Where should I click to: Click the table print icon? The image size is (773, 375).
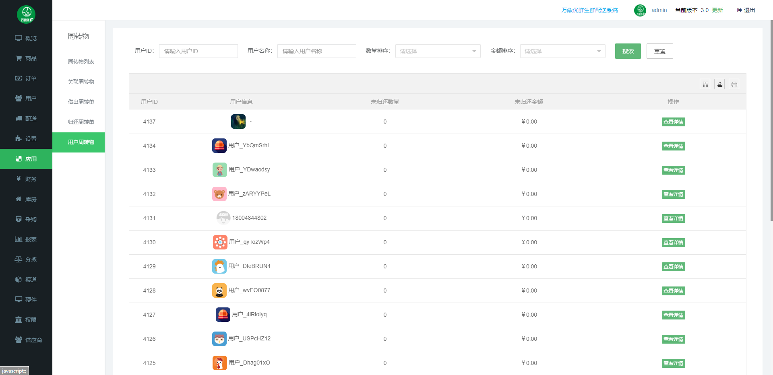[x=734, y=84]
